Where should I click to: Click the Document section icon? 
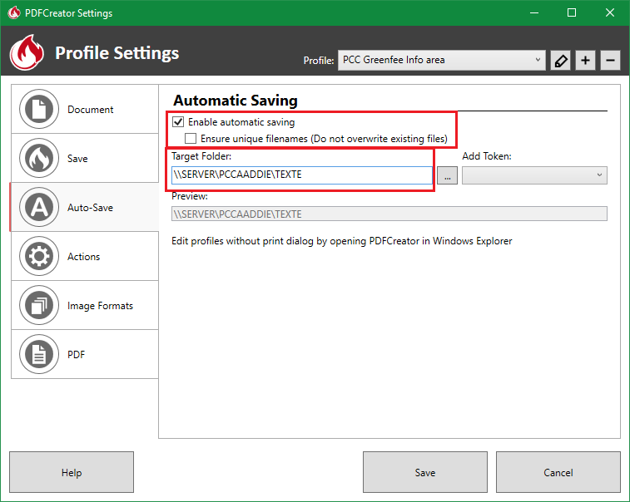pyautogui.click(x=37, y=110)
